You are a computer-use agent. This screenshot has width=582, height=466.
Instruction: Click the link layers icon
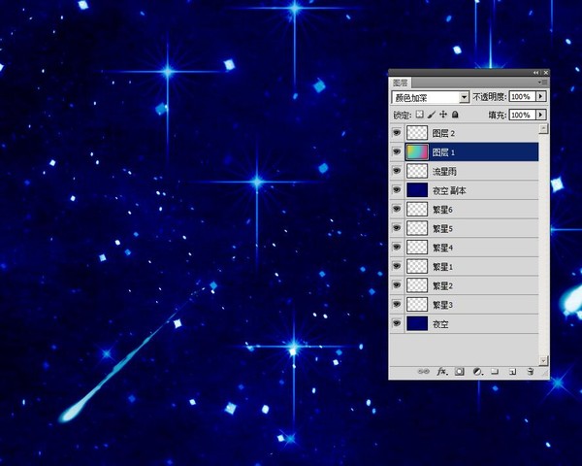[423, 371]
